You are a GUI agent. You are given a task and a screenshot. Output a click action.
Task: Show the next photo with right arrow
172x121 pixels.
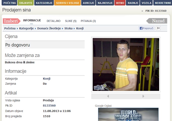click(x=143, y=96)
